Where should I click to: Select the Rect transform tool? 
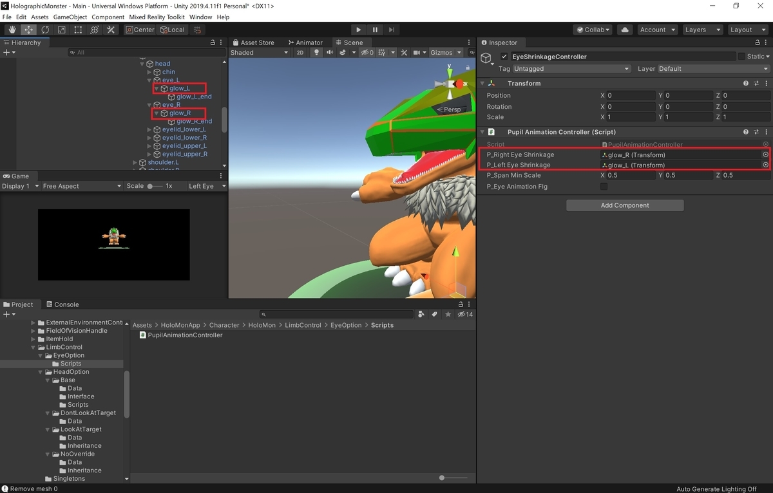coord(78,30)
